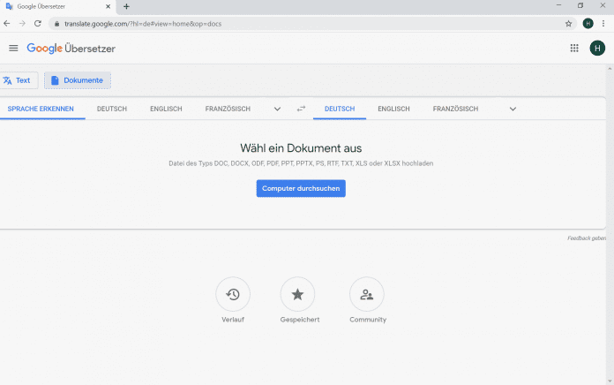614x385 pixels.
Task: Select the Dokumente mode button
Action: [x=78, y=80]
